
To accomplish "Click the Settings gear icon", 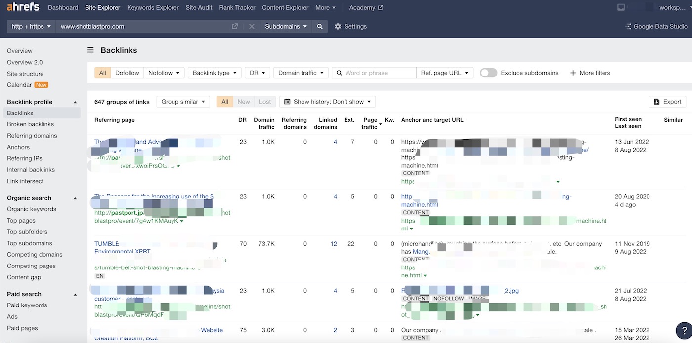I will (338, 26).
